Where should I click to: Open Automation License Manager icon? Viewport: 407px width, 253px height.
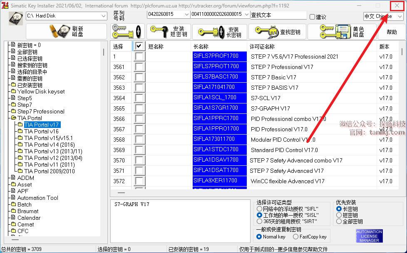point(369,236)
